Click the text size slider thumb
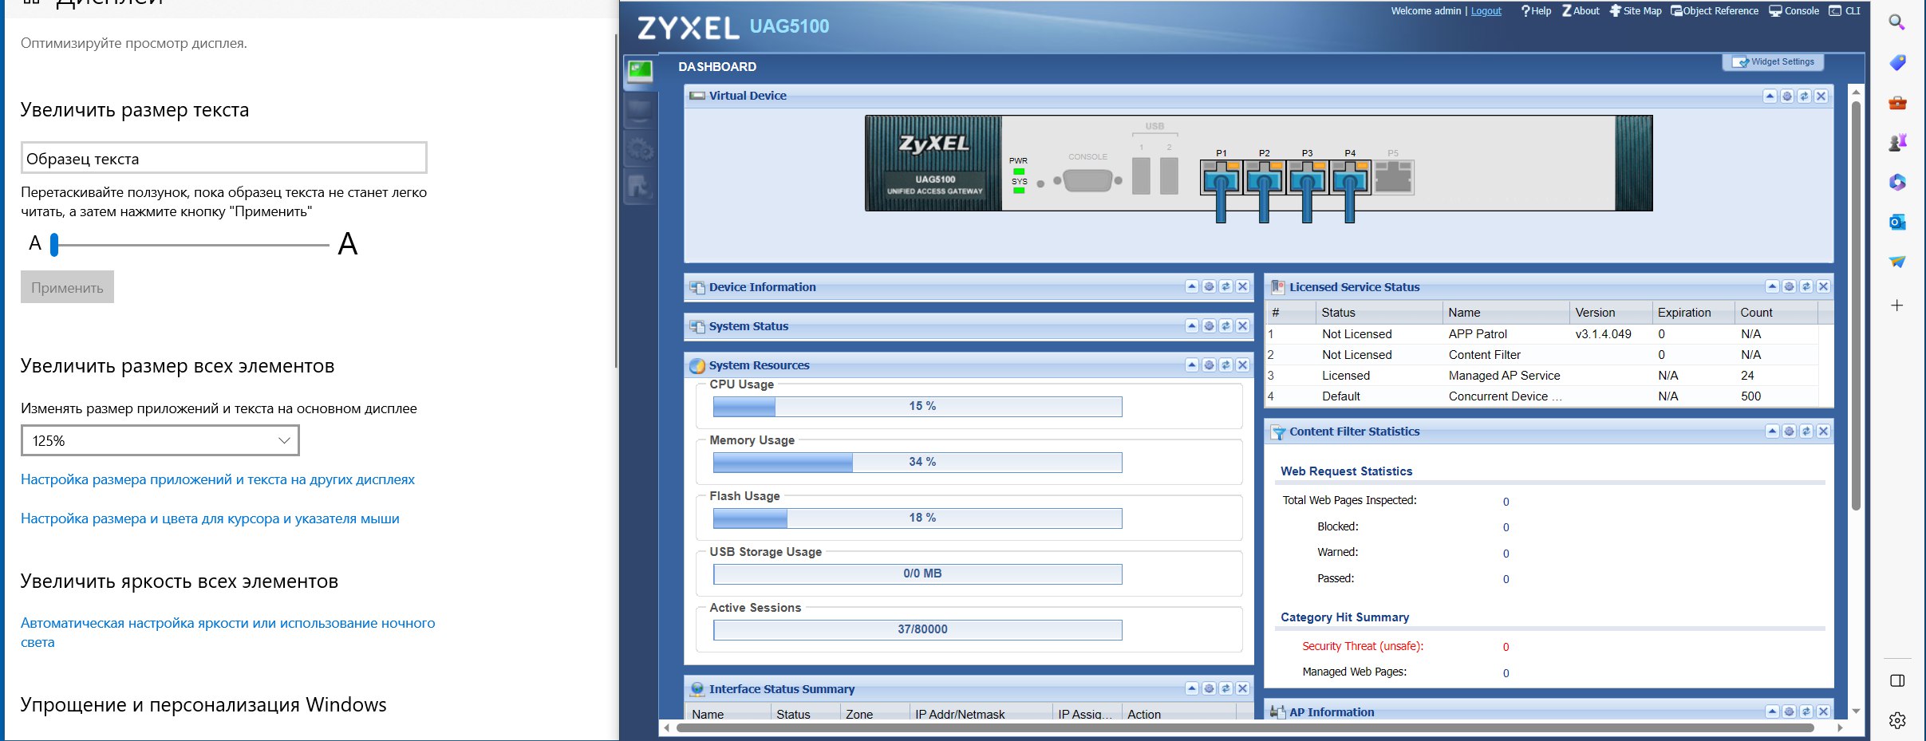The width and height of the screenshot is (1926, 741). [54, 245]
